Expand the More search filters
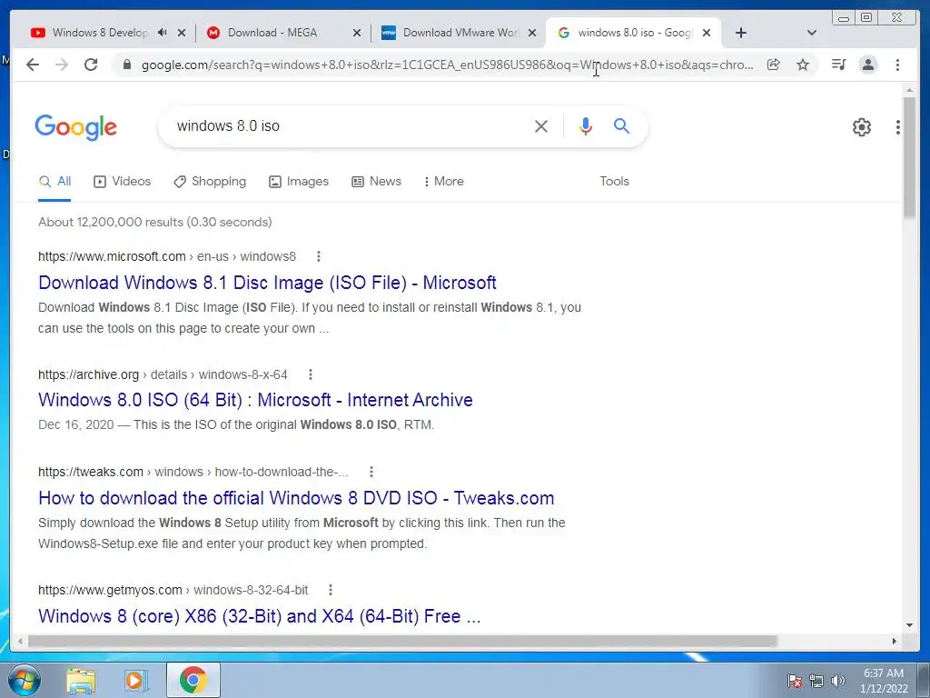 [x=443, y=182]
